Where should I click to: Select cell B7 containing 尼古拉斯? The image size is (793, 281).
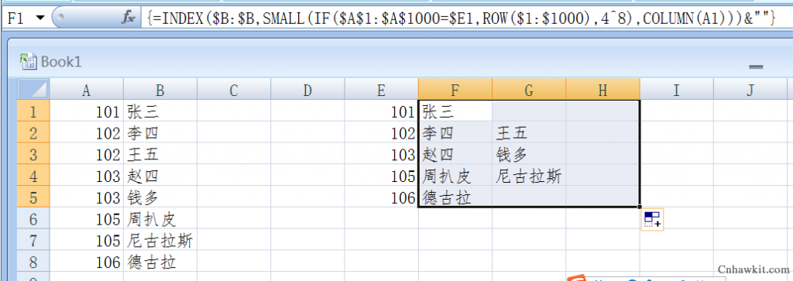click(160, 239)
